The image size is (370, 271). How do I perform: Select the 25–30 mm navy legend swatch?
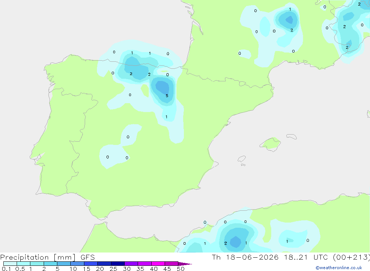(x=118, y=264)
